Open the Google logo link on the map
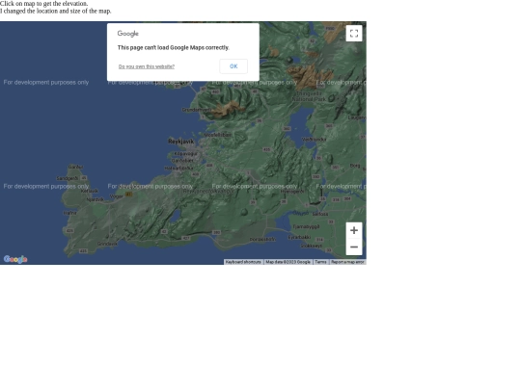Screen dimensions: 521x390 pyautogui.click(x=15, y=259)
